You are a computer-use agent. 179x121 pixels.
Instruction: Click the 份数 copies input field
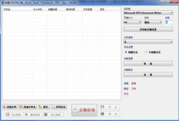coord(169,22)
